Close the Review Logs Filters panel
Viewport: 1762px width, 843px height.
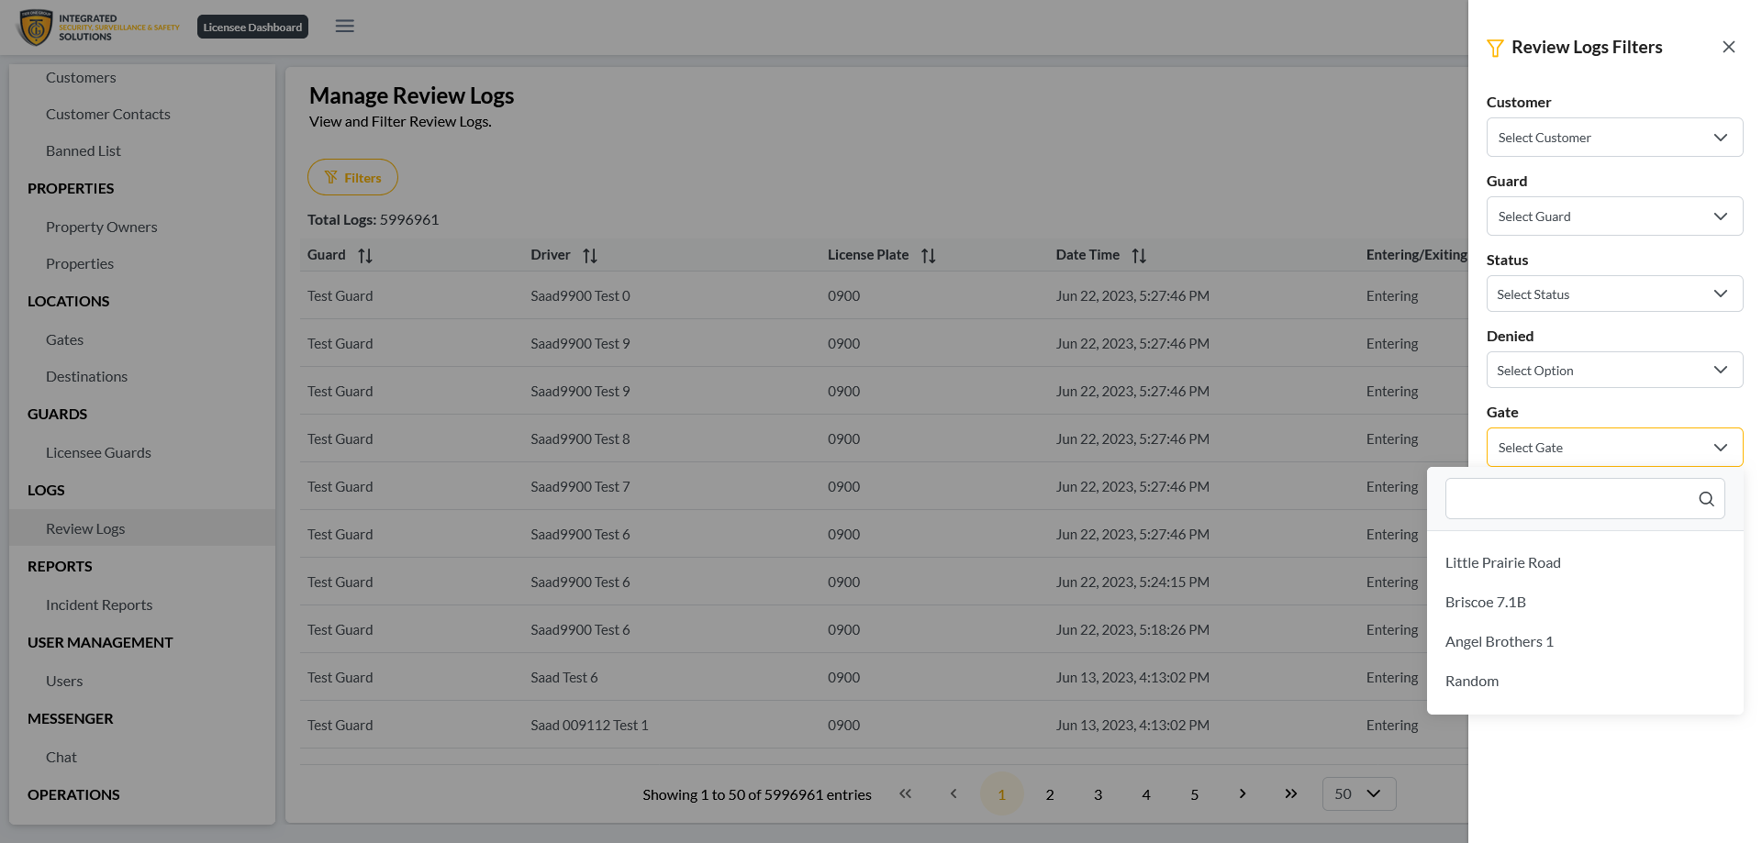click(1729, 47)
